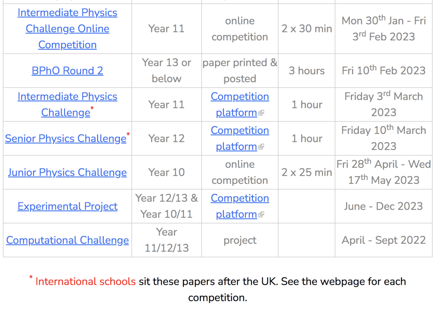Open the Junior Physics Challenge link

(x=67, y=172)
